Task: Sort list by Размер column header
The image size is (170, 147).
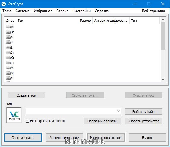Action: coord(84,21)
